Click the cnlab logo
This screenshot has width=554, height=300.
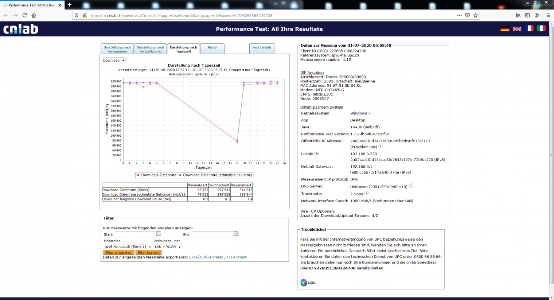click(21, 29)
